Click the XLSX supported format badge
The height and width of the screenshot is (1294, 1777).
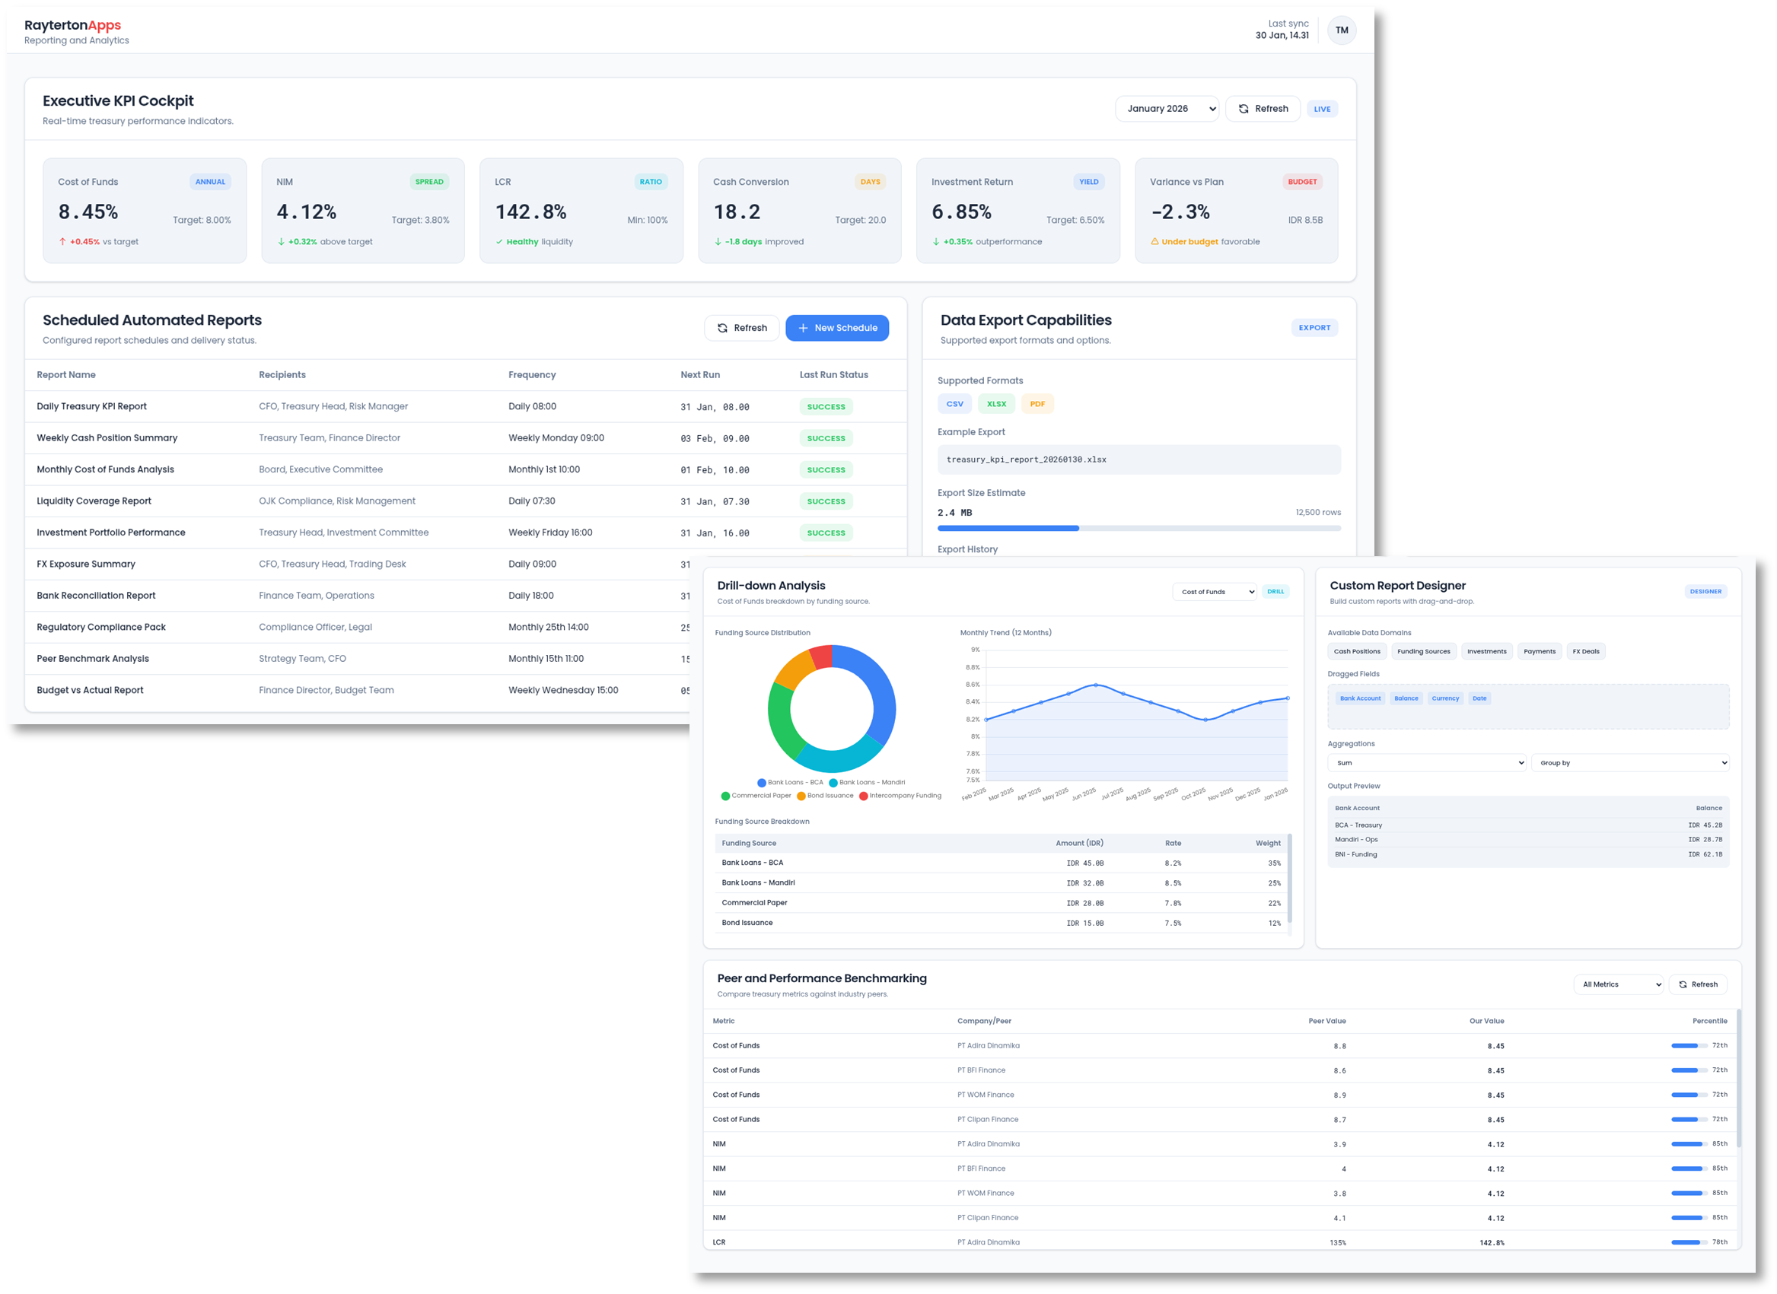pyautogui.click(x=996, y=403)
